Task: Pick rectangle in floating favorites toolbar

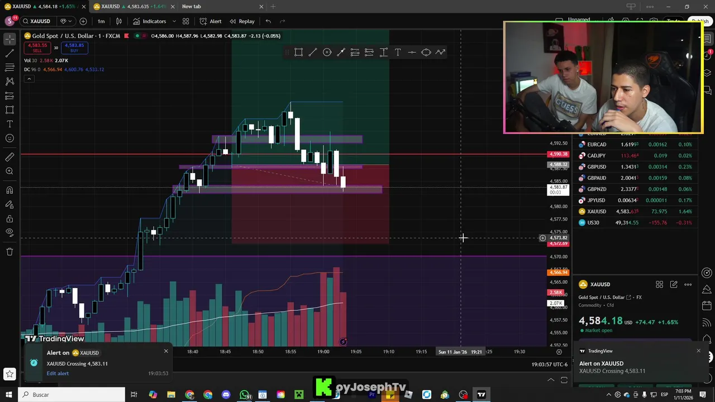Action: click(x=299, y=52)
